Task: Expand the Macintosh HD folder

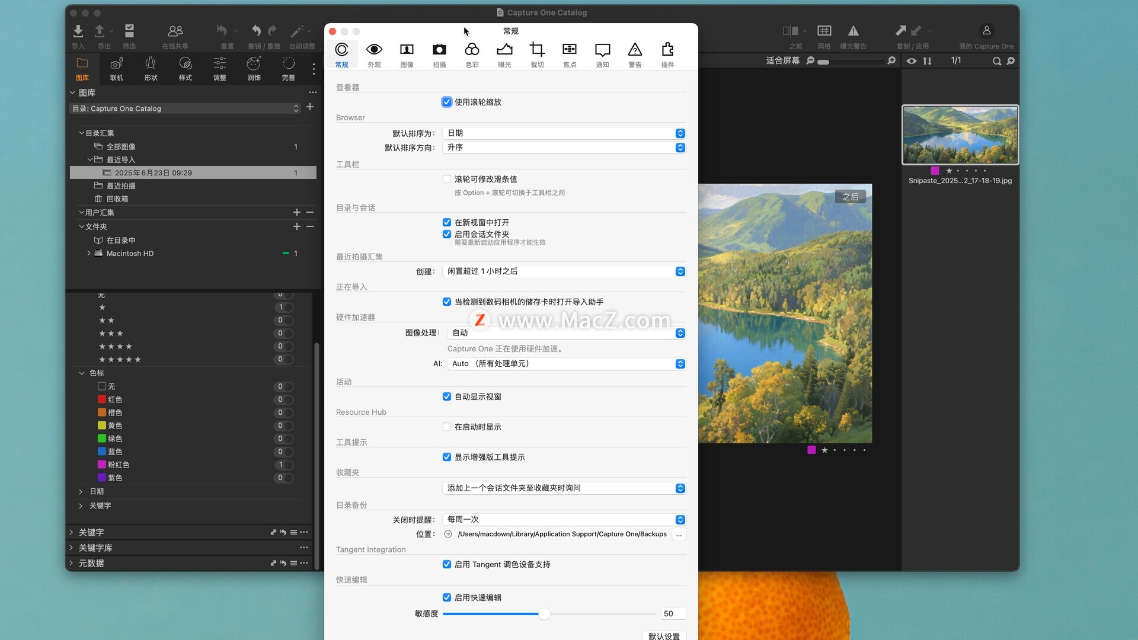Action: [89, 253]
